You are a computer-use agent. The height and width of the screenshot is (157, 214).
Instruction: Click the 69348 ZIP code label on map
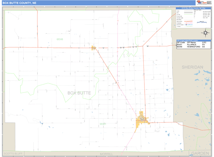pos(59,39)
